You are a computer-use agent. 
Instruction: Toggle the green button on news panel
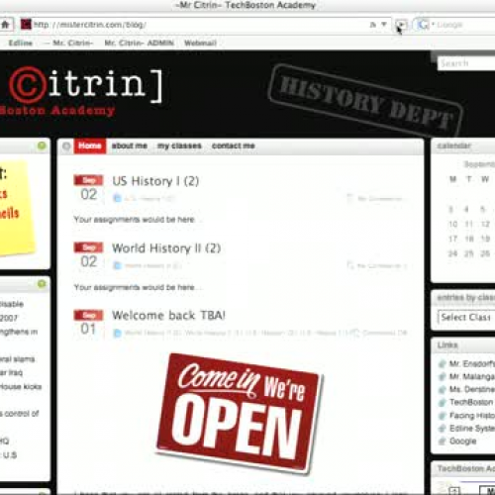[42, 284]
